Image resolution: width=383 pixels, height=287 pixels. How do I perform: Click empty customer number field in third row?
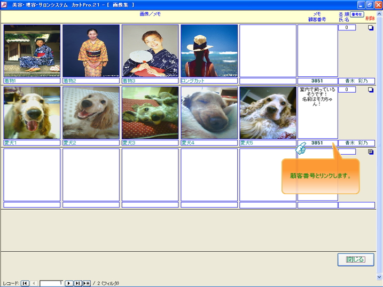point(317,205)
